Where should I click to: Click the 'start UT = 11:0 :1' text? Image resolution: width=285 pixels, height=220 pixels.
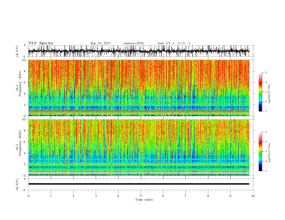tap(174, 43)
